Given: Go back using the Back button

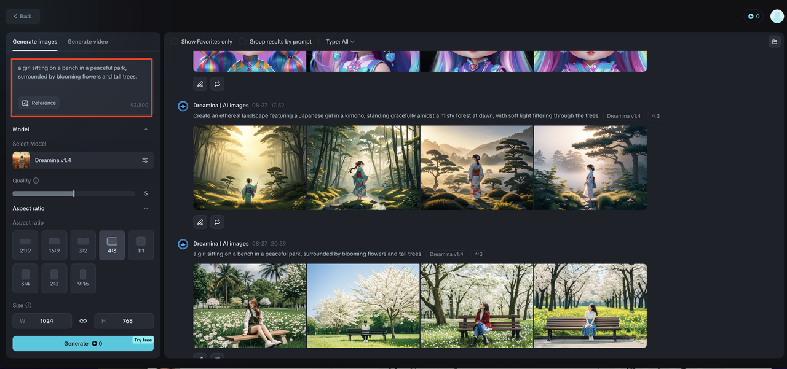Looking at the screenshot, I should tap(23, 16).
